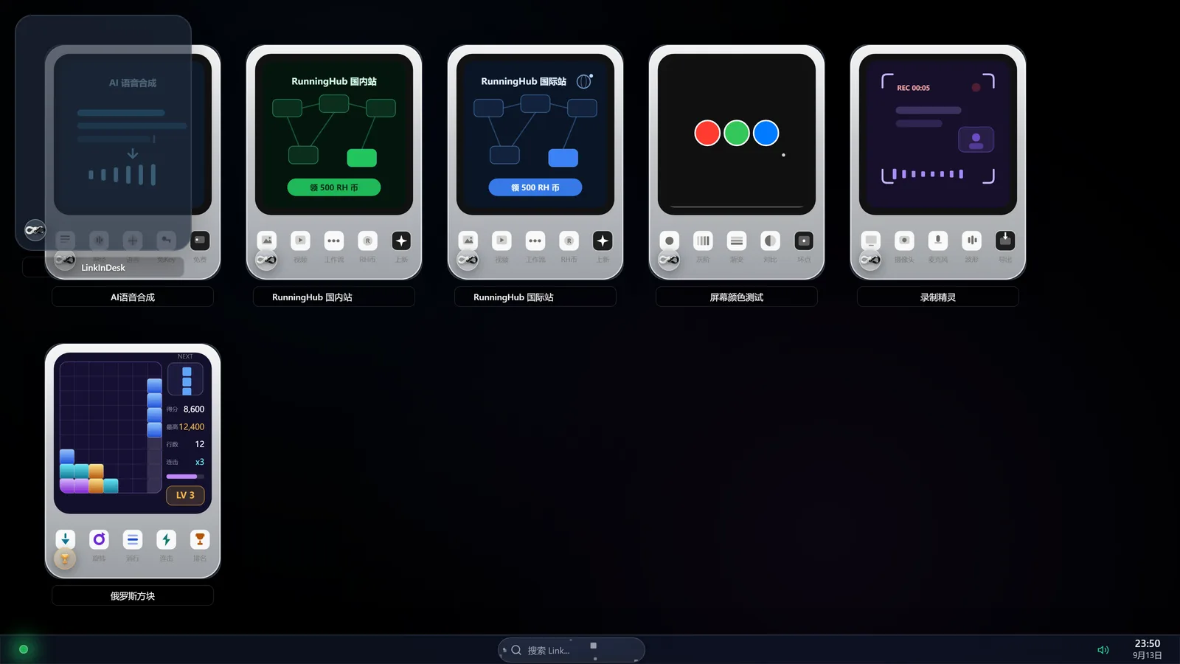Image resolution: width=1180 pixels, height=664 pixels.
Task: Open the AI语音合成 label below its card
Action: click(133, 297)
